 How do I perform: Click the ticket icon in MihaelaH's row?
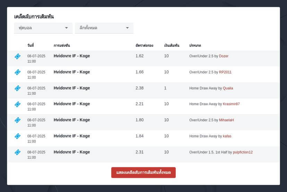pyautogui.click(x=18, y=120)
